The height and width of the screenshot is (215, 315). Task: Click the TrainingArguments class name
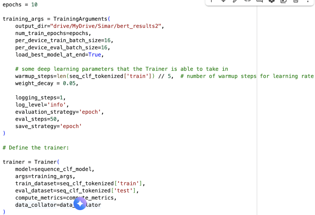click(80, 19)
